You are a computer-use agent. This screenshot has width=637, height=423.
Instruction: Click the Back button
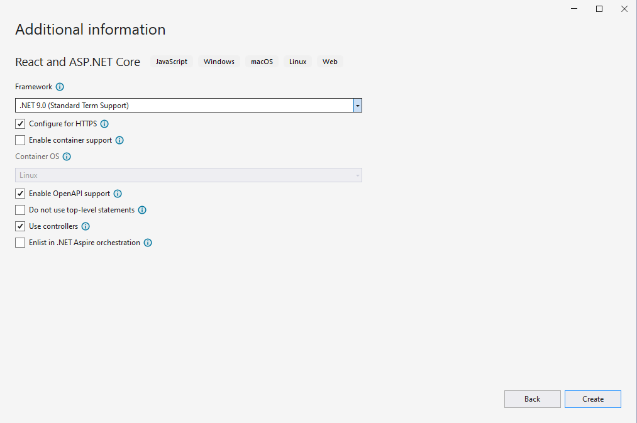tap(532, 399)
